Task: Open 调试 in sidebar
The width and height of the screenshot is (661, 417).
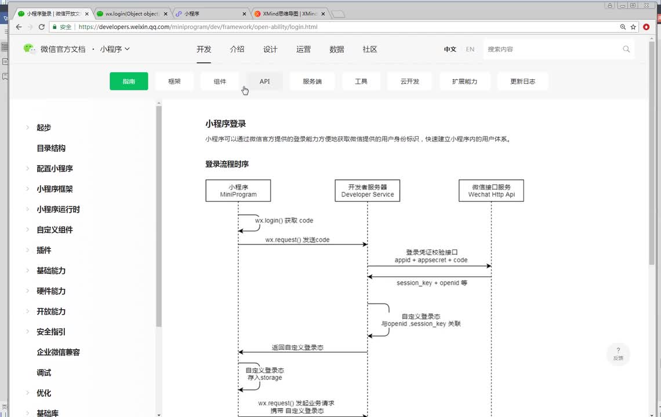Action: tap(44, 373)
